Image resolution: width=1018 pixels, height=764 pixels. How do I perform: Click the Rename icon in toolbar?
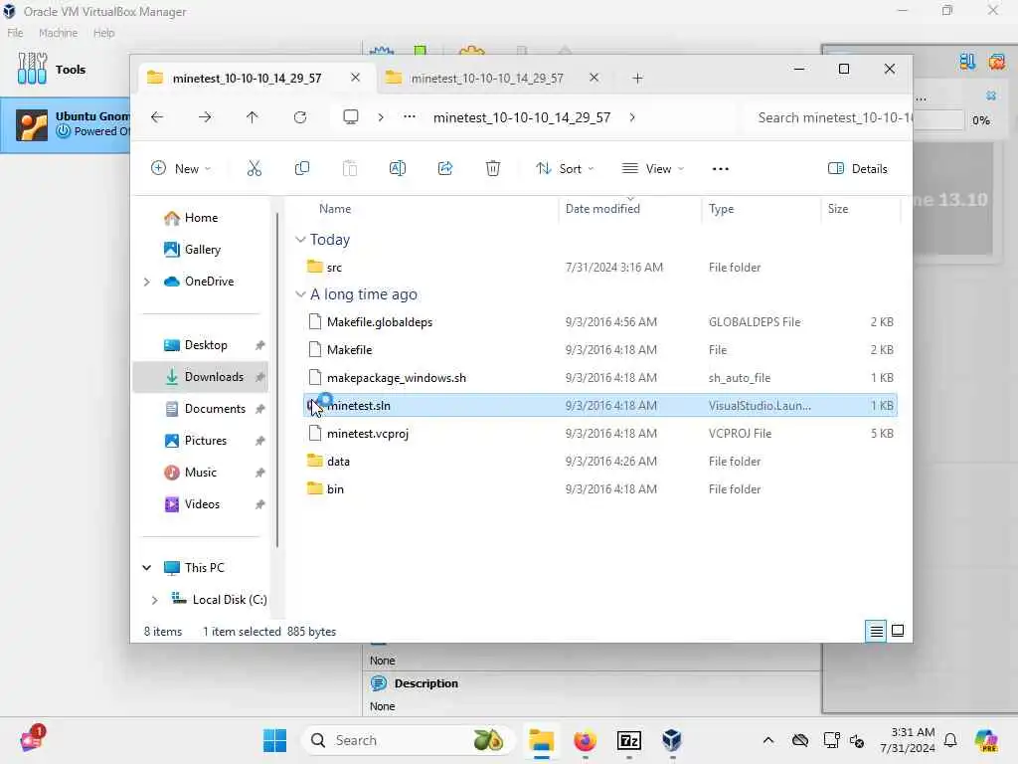pyautogui.click(x=398, y=169)
